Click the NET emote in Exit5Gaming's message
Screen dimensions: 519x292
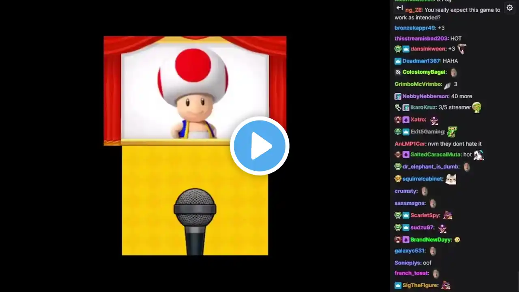(x=452, y=131)
